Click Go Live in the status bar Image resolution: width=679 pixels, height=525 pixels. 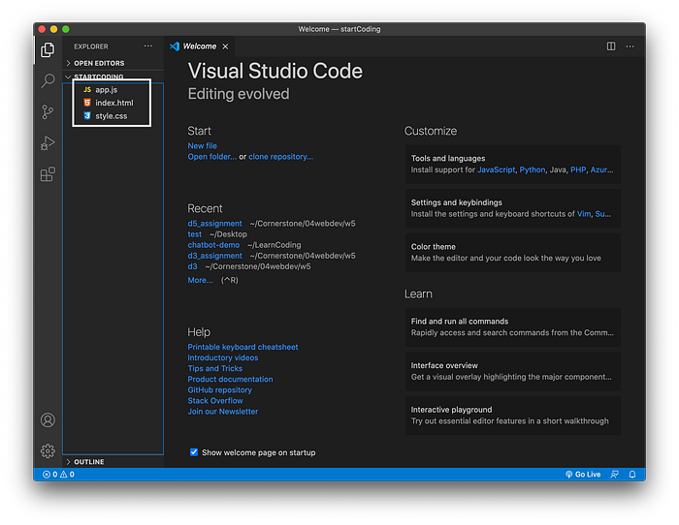coord(583,475)
